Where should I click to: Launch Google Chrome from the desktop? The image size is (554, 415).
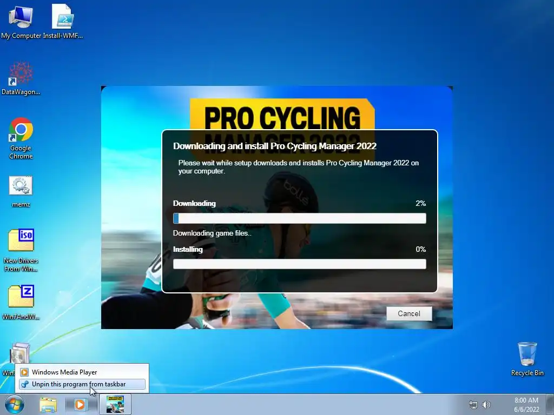click(x=21, y=138)
